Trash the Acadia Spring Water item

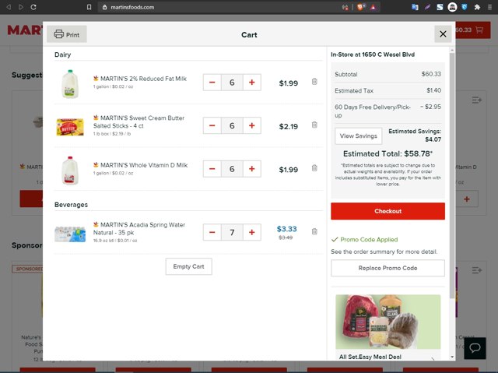click(314, 231)
